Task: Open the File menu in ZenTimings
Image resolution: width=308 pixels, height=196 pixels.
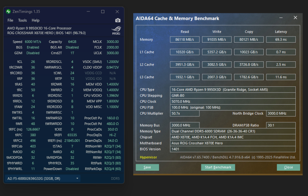Action: (10, 20)
